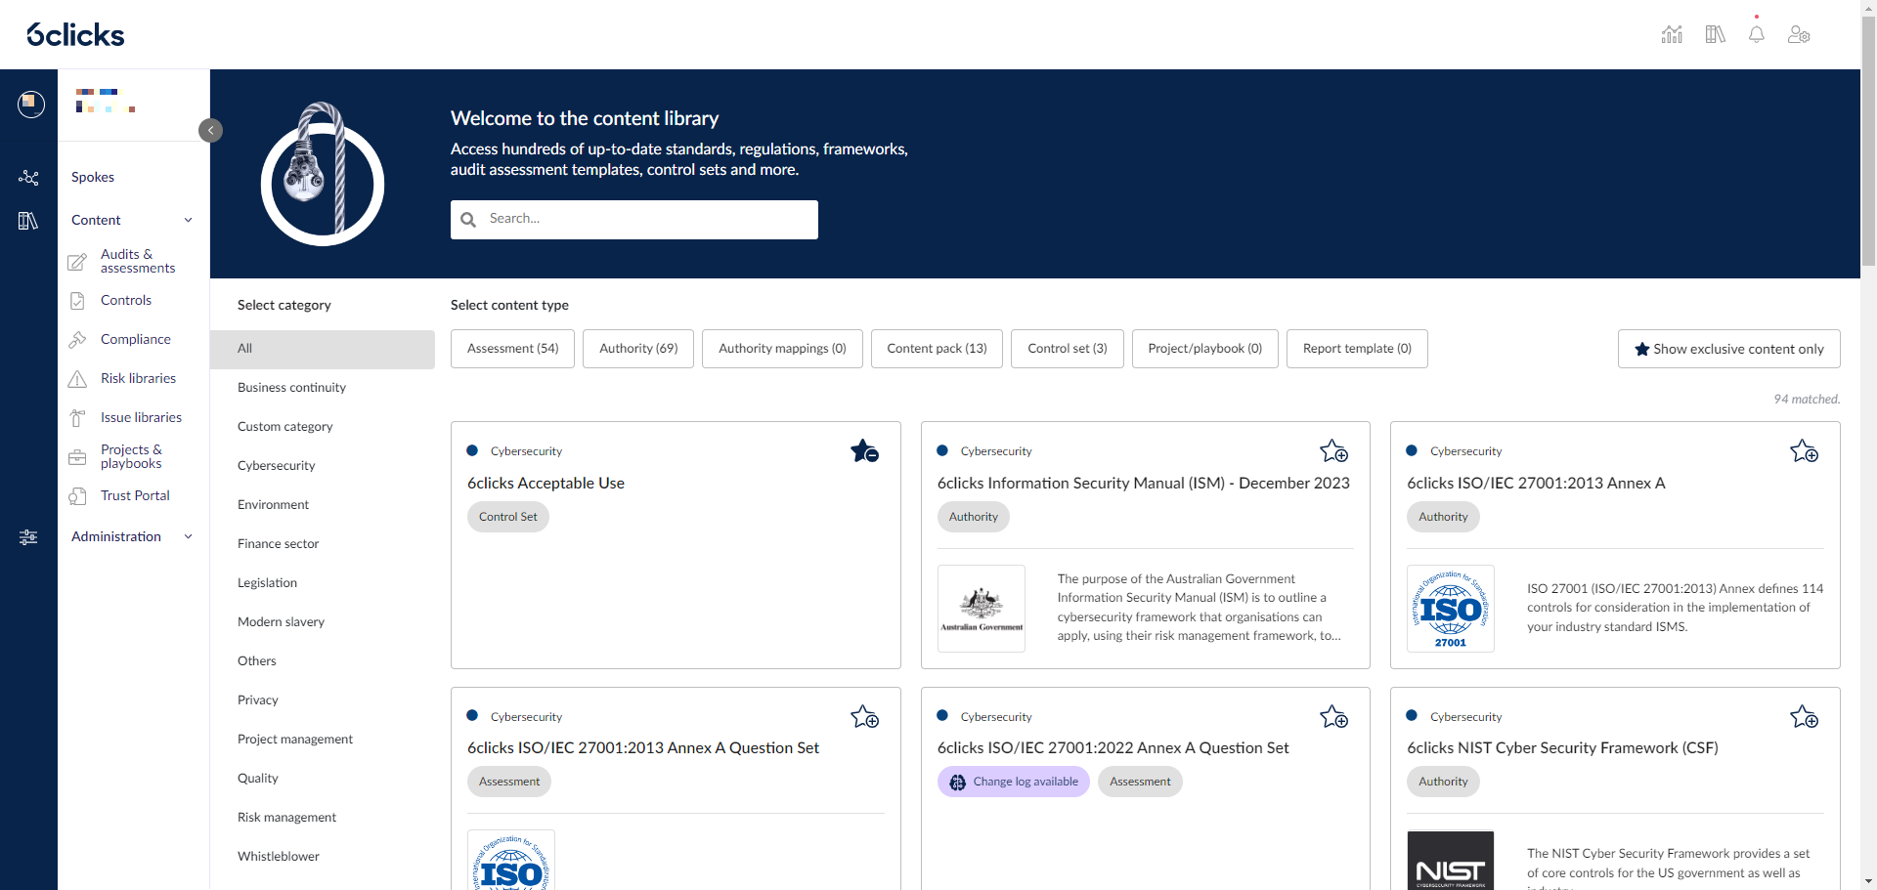
Task: Click the administration sliders rail icon
Action: click(x=28, y=537)
